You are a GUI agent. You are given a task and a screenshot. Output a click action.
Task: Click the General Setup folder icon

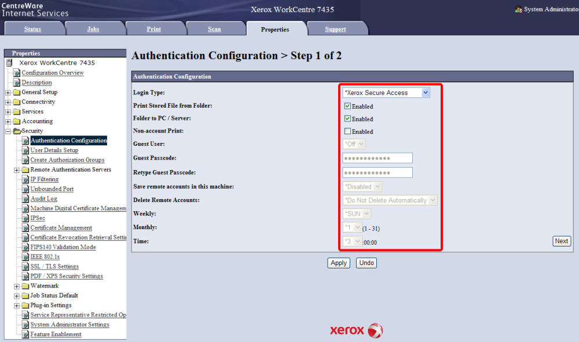pyautogui.click(x=16, y=92)
